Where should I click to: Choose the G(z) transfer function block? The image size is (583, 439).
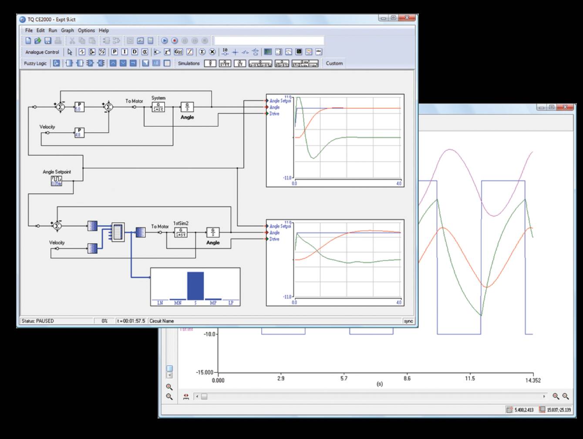pos(178,51)
